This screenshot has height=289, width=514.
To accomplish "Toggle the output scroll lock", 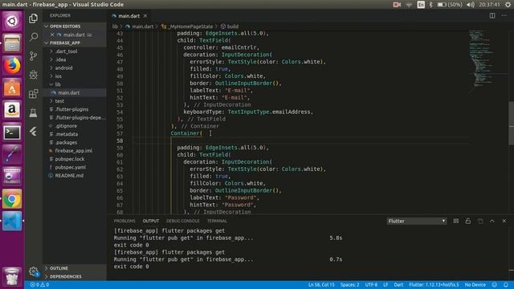I will 468,222.
